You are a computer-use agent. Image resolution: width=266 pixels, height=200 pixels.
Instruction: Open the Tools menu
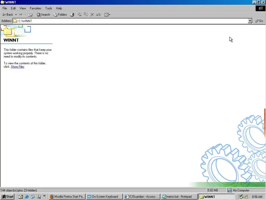49,8
